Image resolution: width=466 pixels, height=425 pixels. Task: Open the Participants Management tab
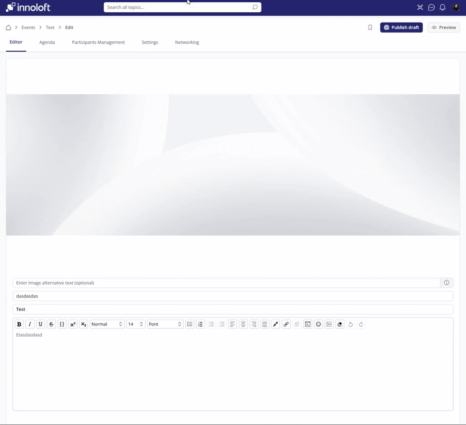click(x=98, y=42)
